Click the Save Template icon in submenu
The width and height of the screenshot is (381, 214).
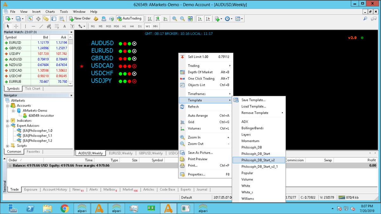(236, 100)
